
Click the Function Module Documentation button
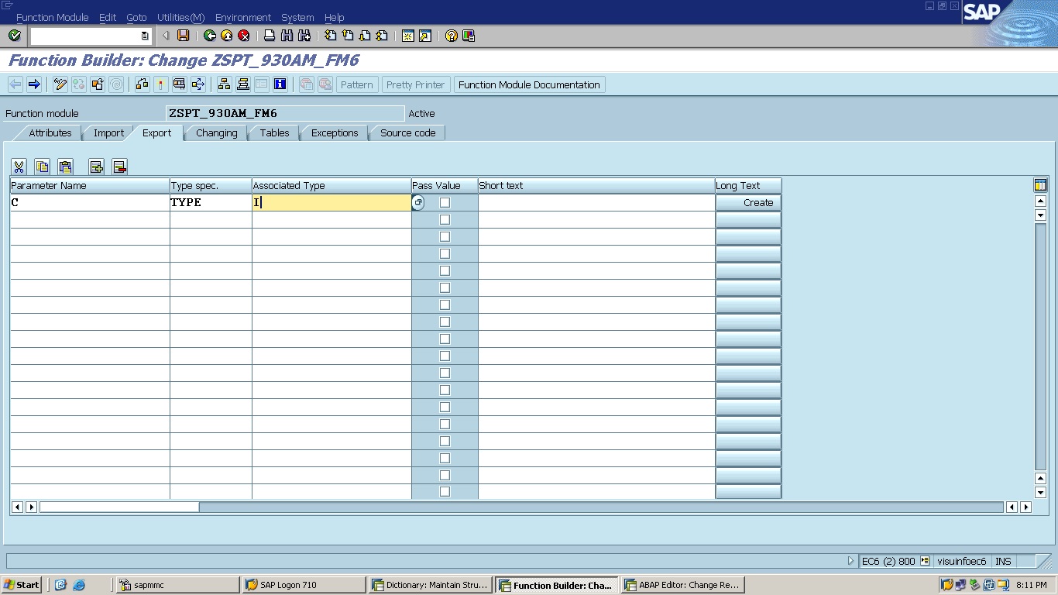pyautogui.click(x=529, y=84)
